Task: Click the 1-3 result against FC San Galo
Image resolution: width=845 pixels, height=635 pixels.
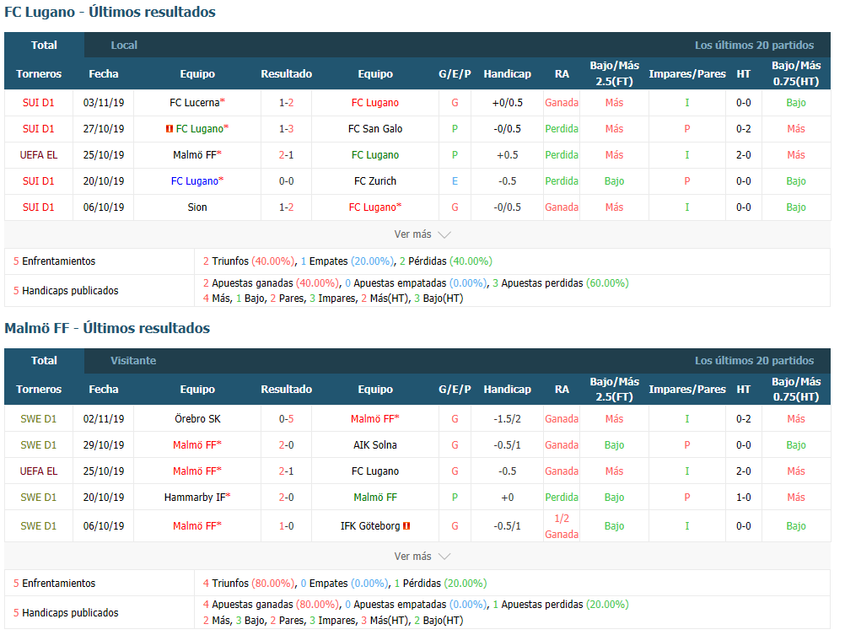Action: click(x=286, y=129)
